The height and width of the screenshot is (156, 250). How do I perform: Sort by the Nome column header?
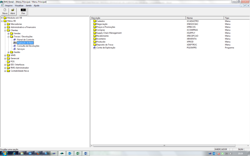[x=205, y=18]
